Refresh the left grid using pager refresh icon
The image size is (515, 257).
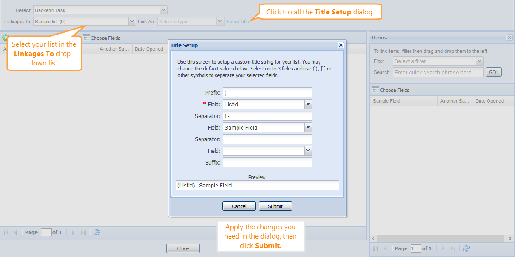pyautogui.click(x=96, y=232)
